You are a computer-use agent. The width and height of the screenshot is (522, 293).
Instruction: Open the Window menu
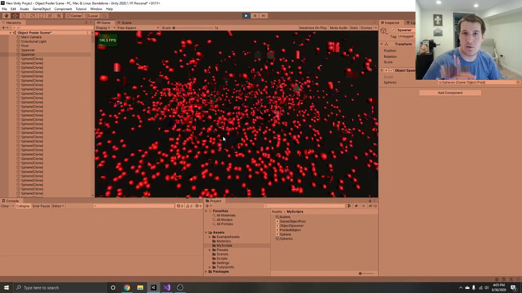coord(96,9)
